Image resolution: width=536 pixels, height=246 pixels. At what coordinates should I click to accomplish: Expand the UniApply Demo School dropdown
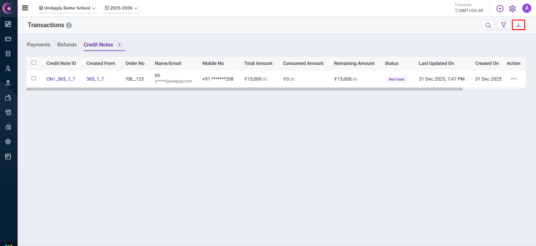click(x=67, y=8)
